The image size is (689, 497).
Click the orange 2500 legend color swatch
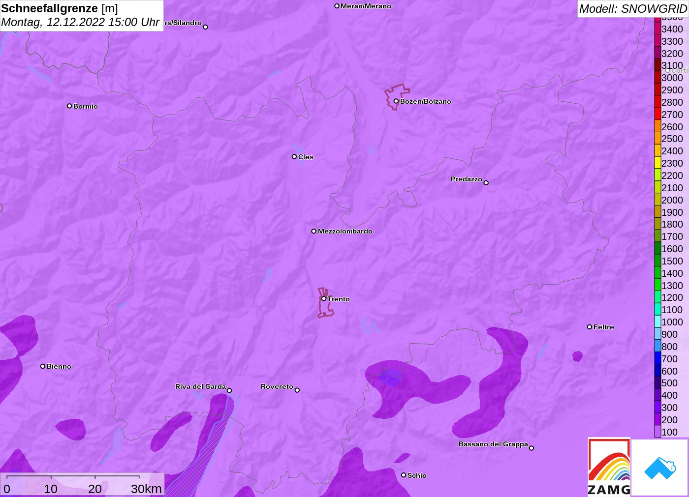tap(658, 139)
